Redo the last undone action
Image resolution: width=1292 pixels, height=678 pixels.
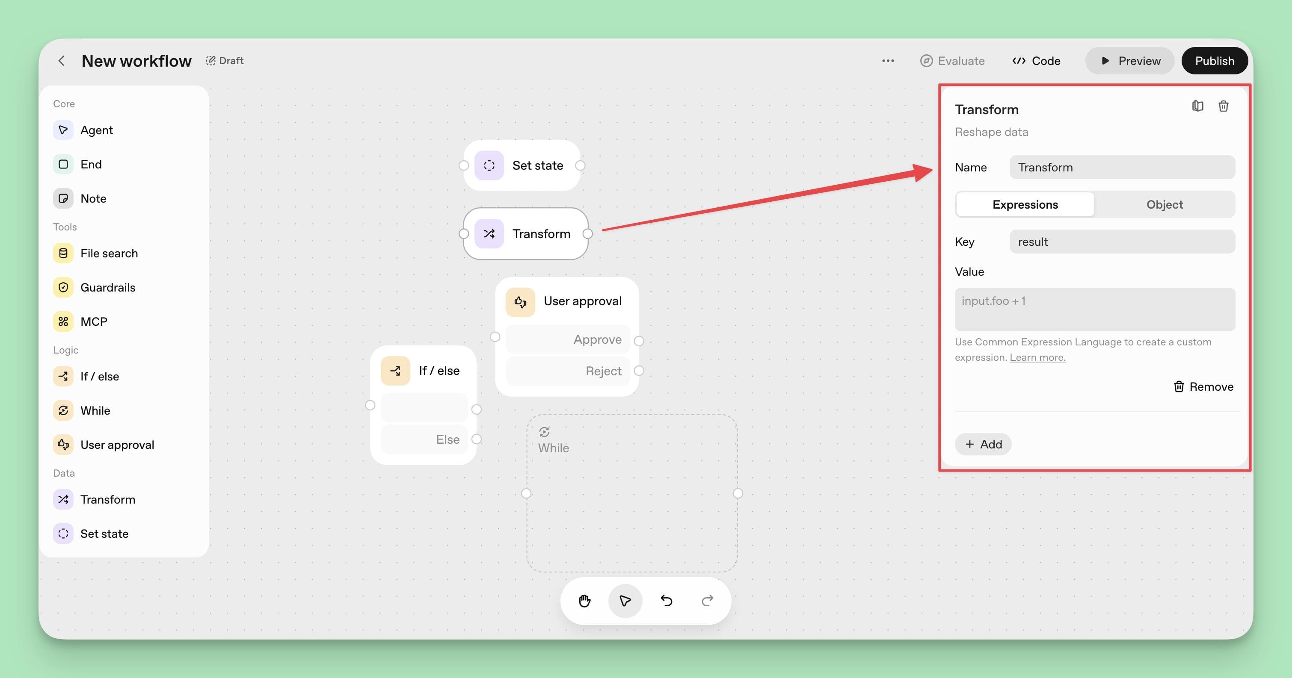click(x=707, y=601)
